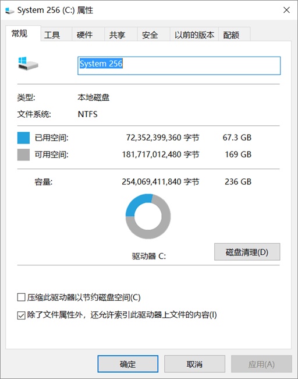Click the 已用空间 label
This screenshot has height=379, width=298.
click(x=52, y=138)
